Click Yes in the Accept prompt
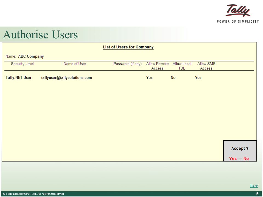Viewport: 263px width, 197px height. tap(233, 158)
